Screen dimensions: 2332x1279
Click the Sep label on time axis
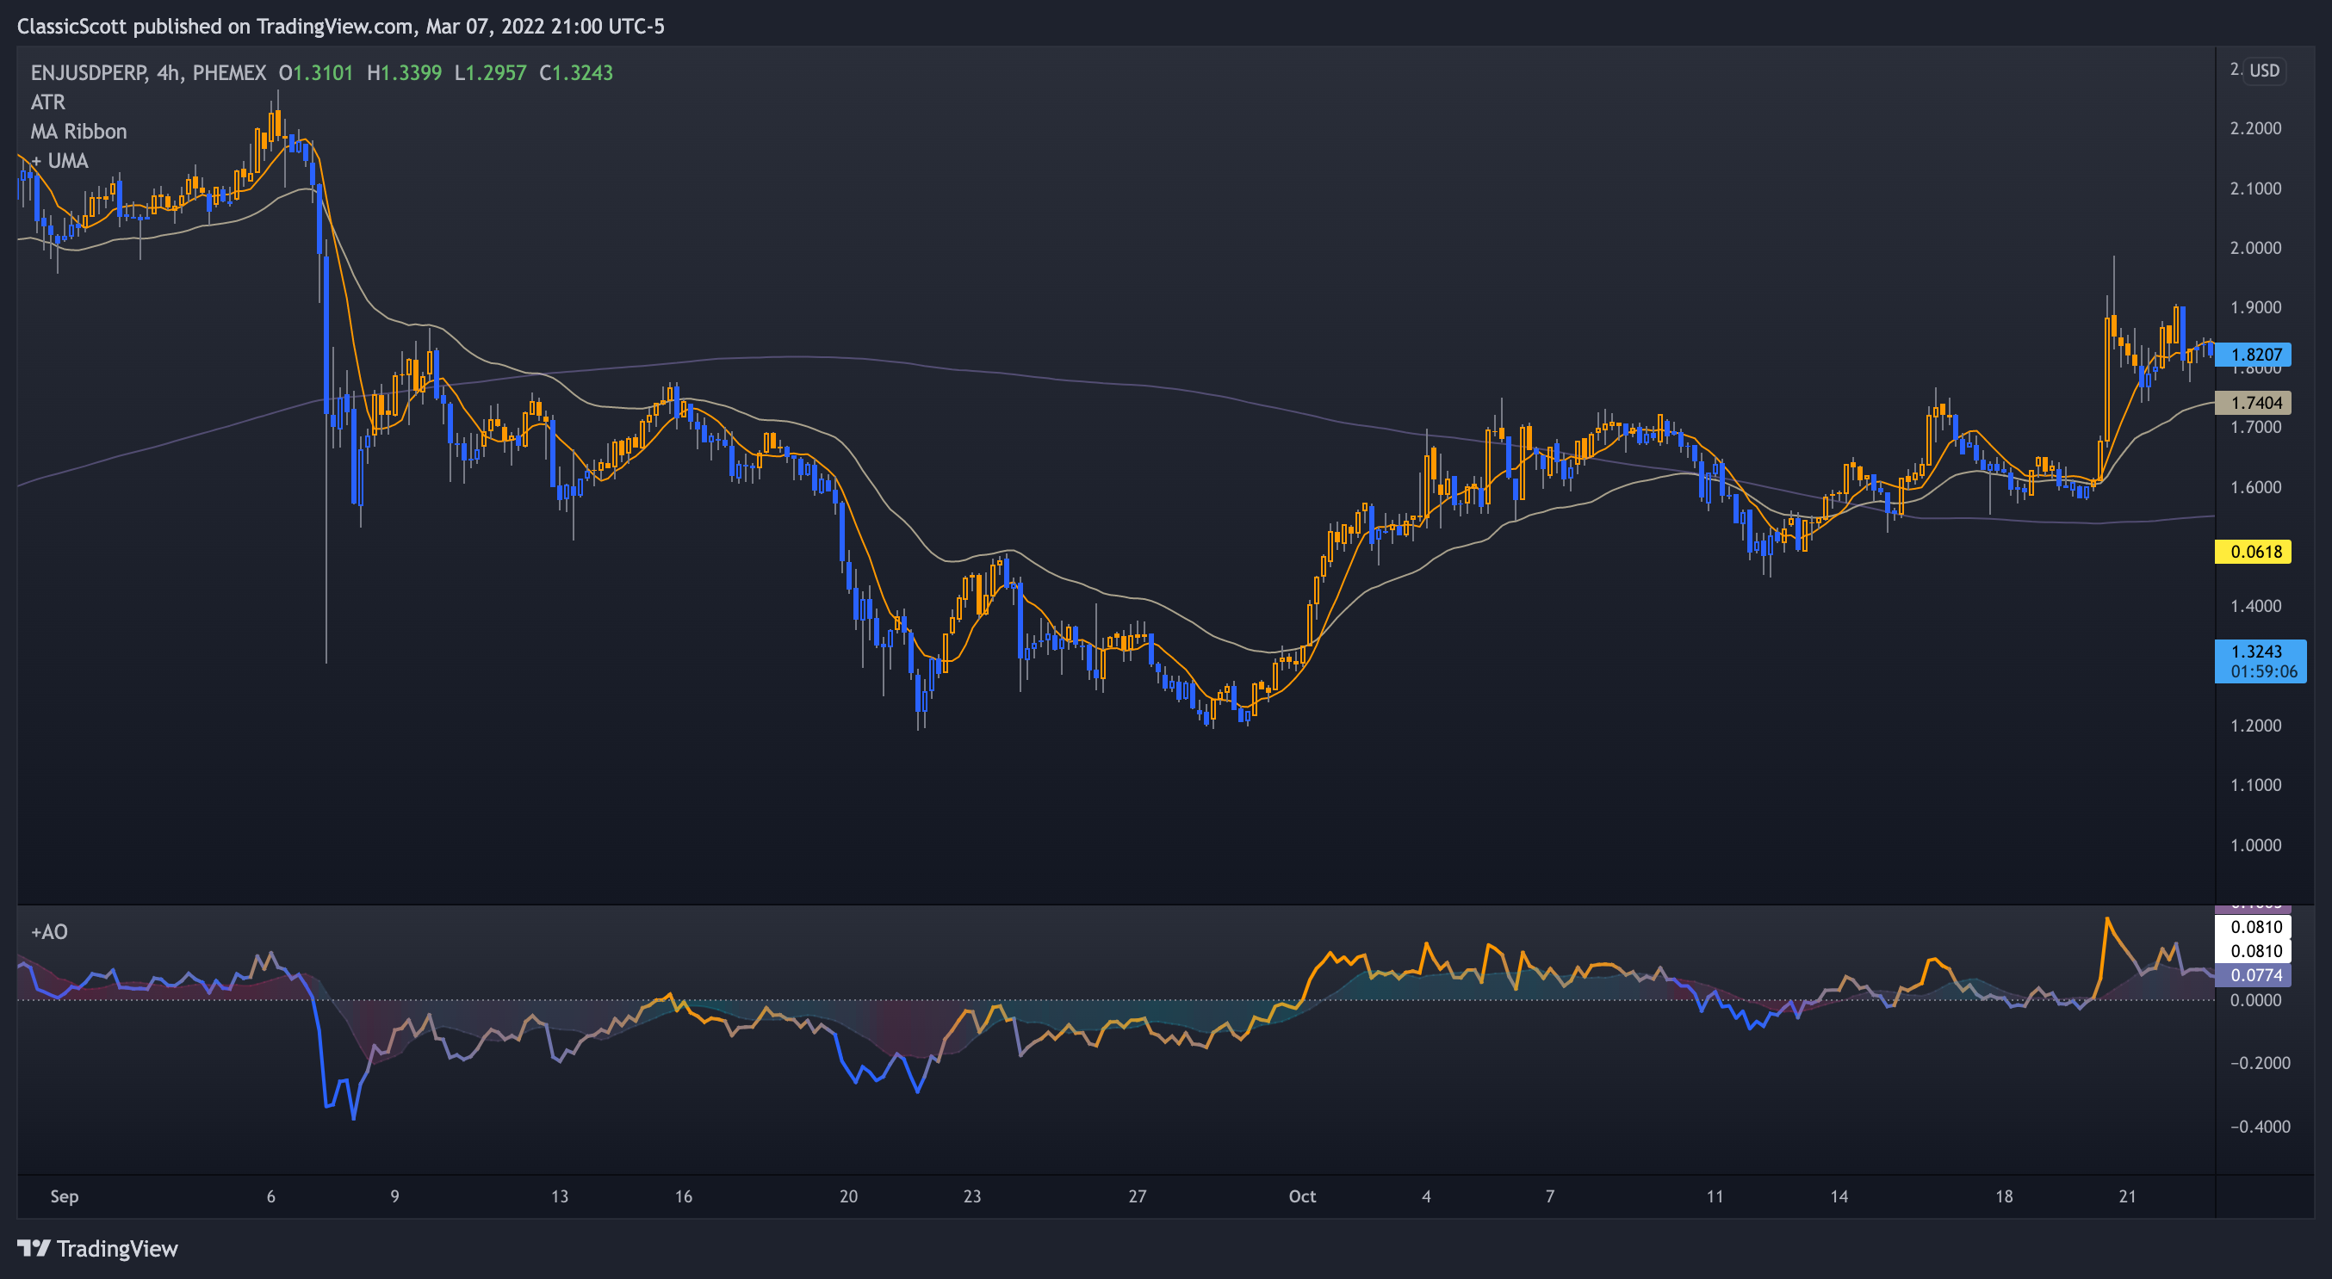click(65, 1196)
